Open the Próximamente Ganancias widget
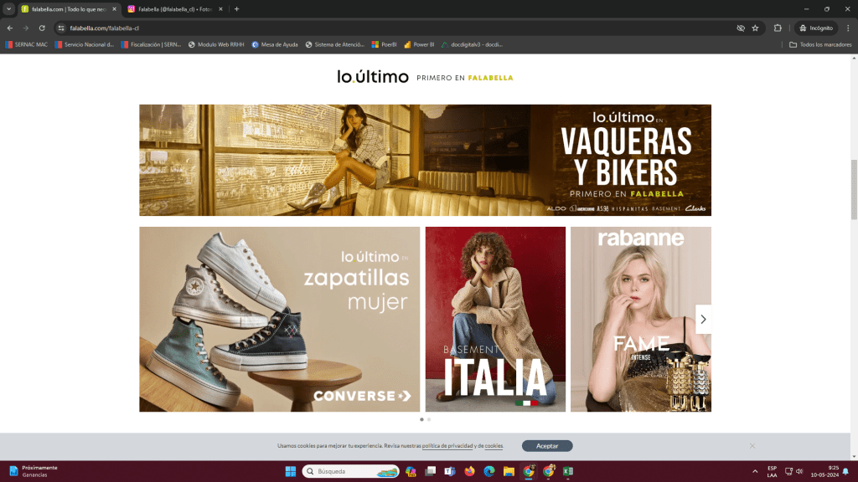858x482 pixels. [x=34, y=471]
